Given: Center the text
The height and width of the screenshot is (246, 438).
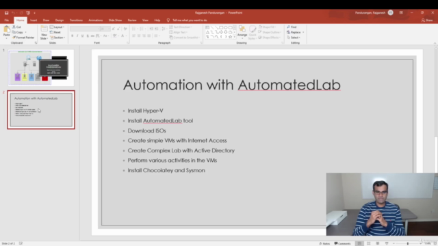Looking at the screenshot, I should point(139,36).
